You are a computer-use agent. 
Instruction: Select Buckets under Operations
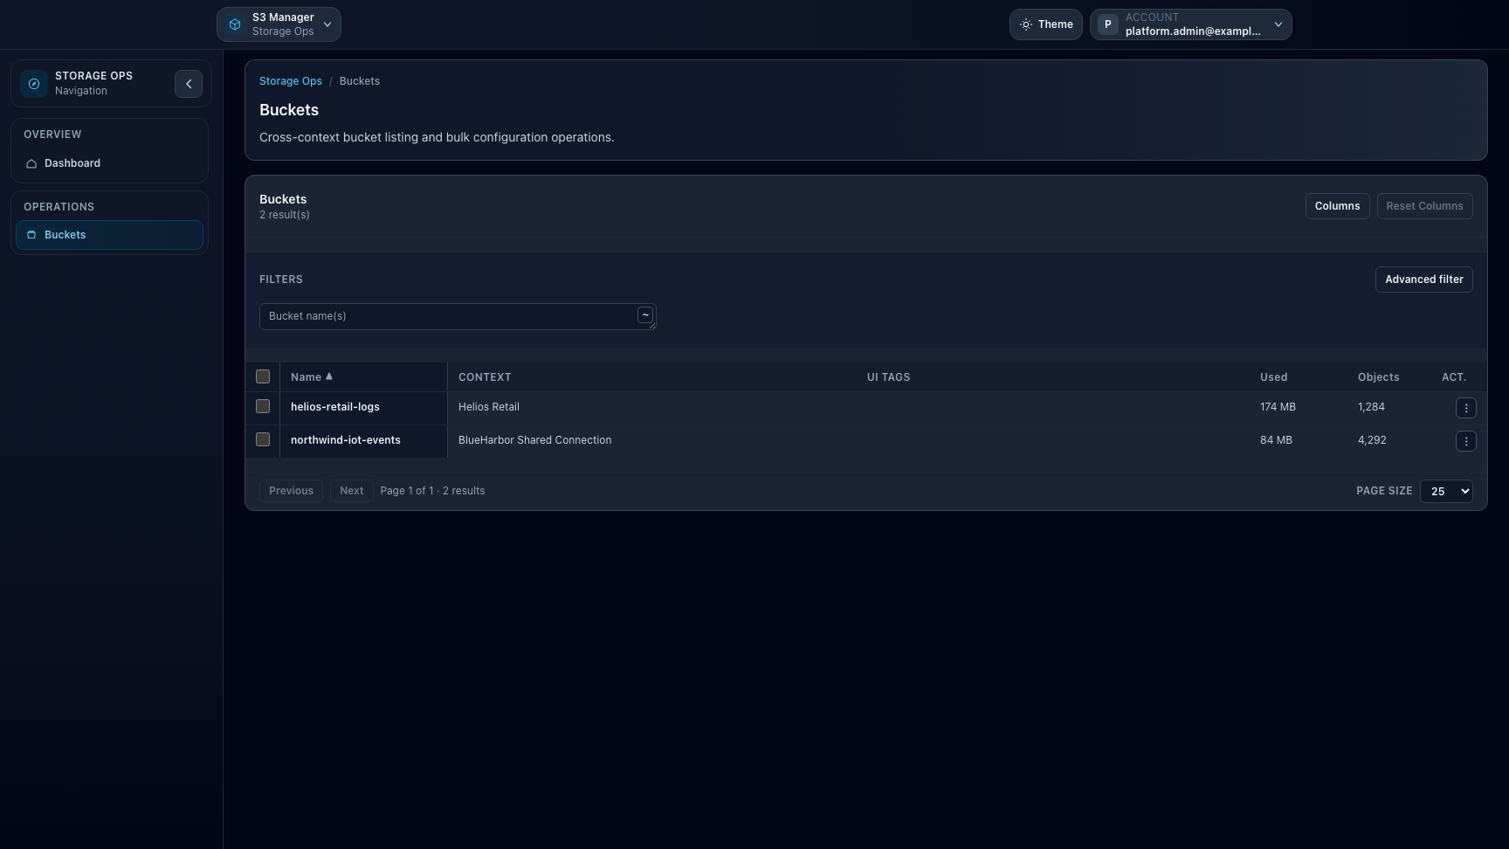(x=65, y=235)
